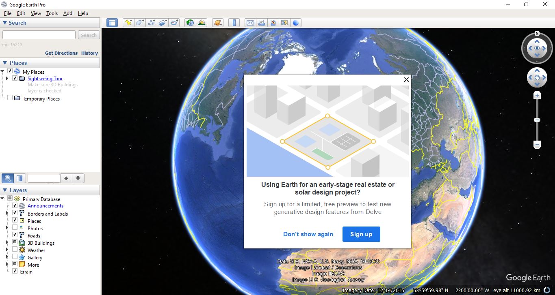Click the transparency adjust icon beside the magnifier
The width and height of the screenshot is (555, 295).
pyautogui.click(x=19, y=178)
